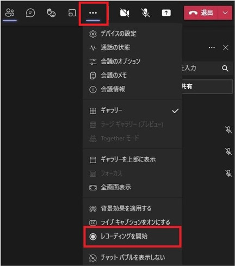Click the CC icon for live captions

pos(93,222)
